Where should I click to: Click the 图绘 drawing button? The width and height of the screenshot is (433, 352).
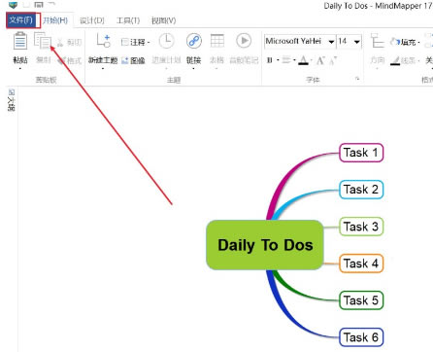tap(133, 60)
